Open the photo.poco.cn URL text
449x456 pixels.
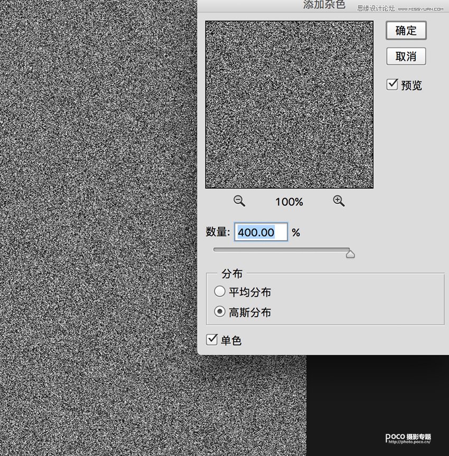pyautogui.click(x=409, y=442)
